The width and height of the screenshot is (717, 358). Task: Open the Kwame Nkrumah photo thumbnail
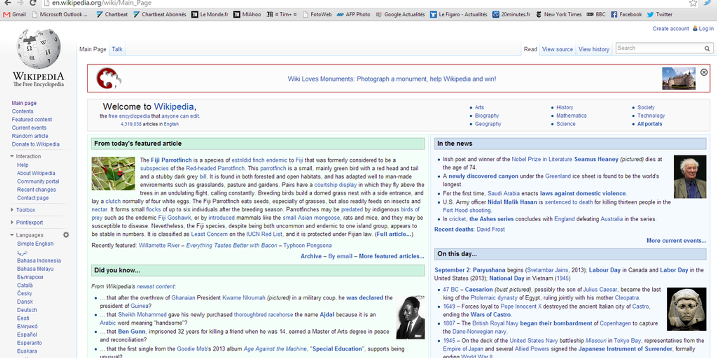[410, 317]
